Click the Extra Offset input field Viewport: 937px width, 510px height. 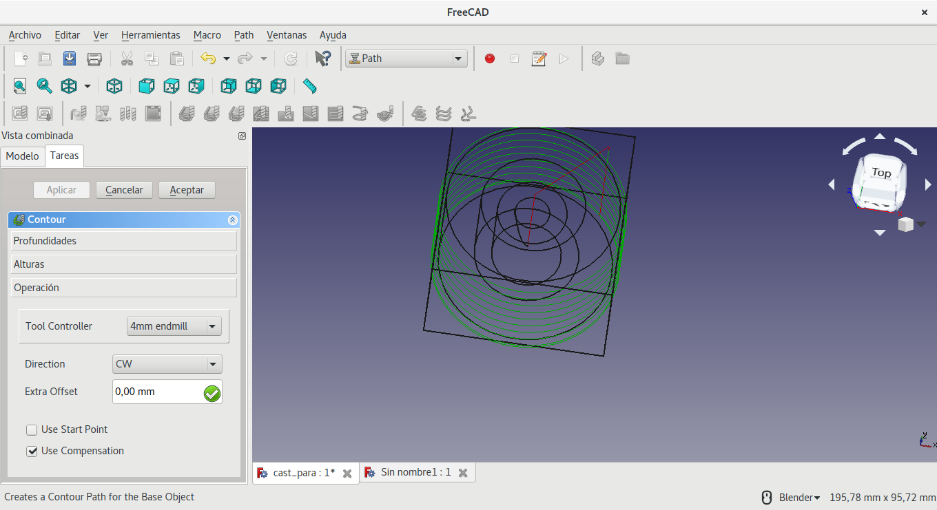(x=157, y=392)
